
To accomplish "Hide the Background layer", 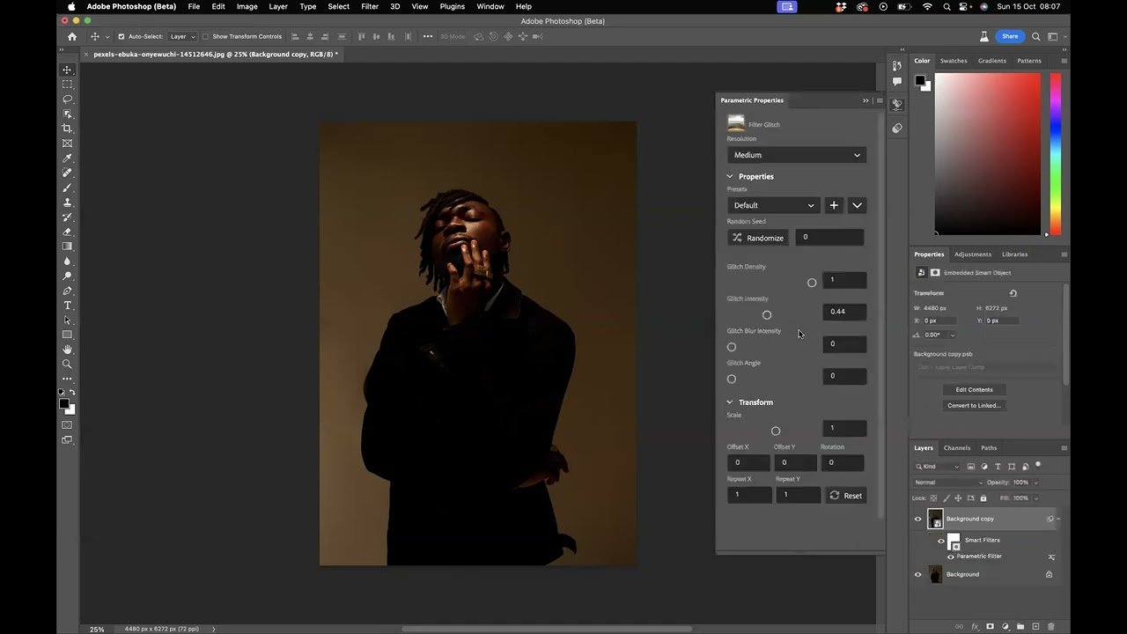I will [917, 574].
